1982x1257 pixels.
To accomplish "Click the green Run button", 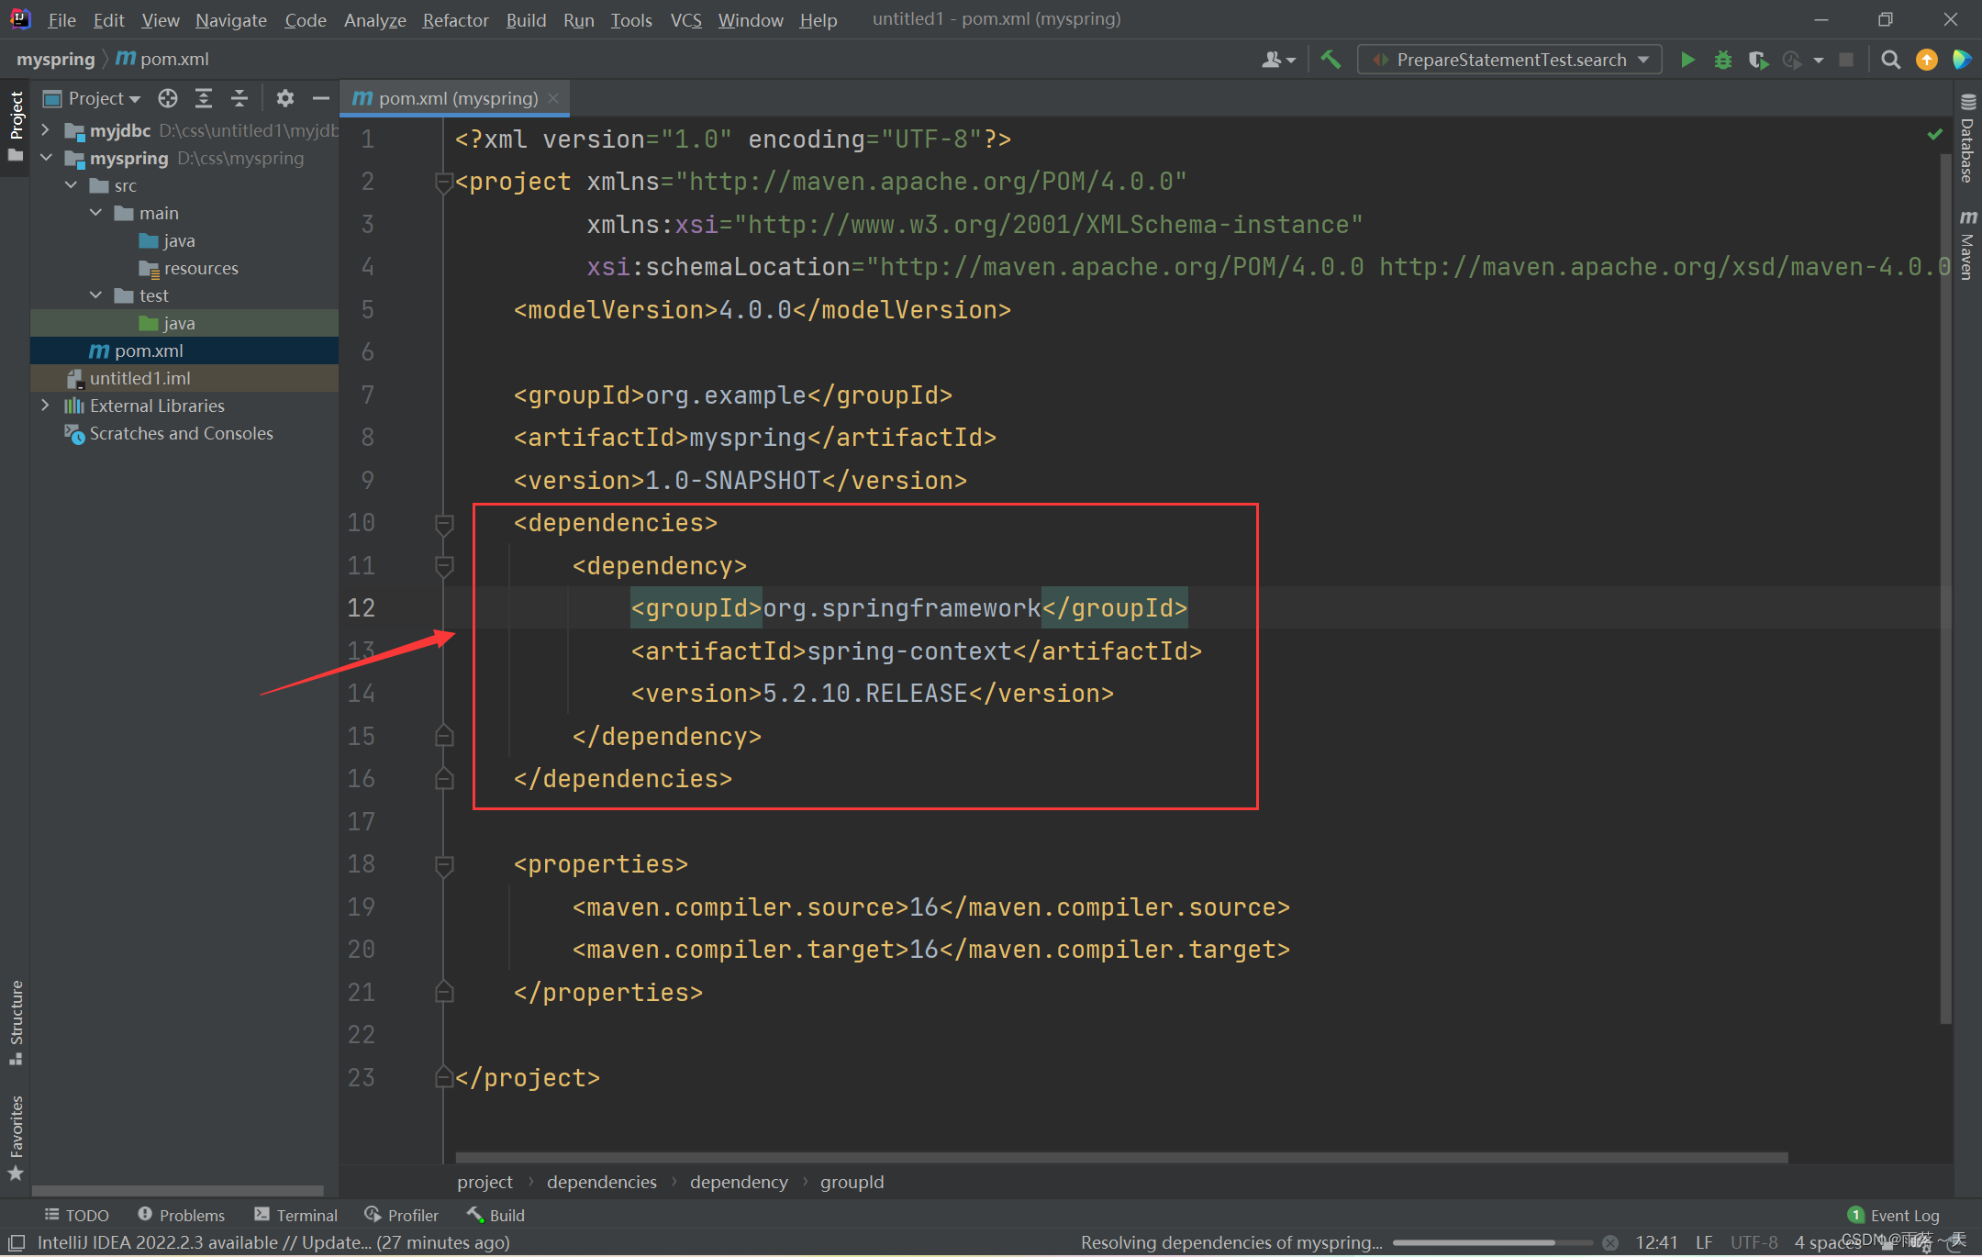I will [1687, 60].
